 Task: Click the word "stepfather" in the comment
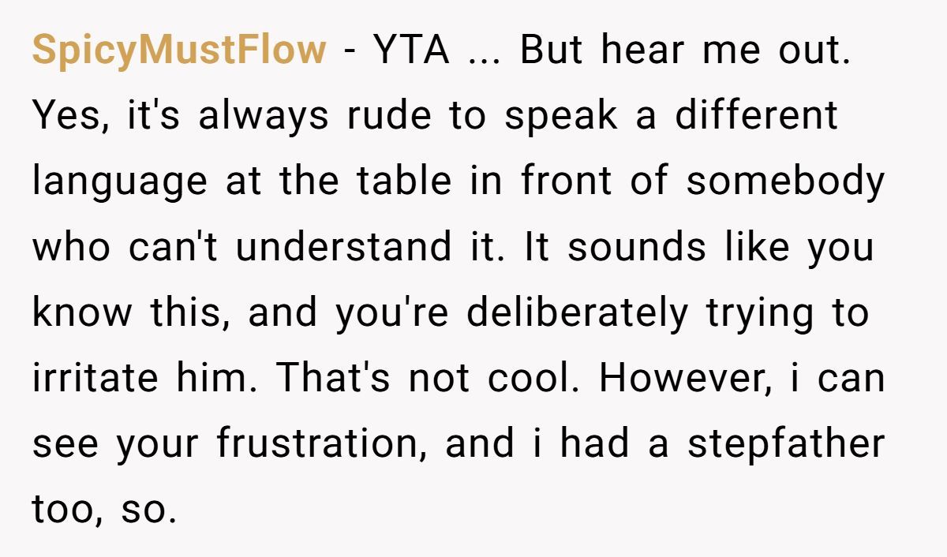(x=785, y=444)
